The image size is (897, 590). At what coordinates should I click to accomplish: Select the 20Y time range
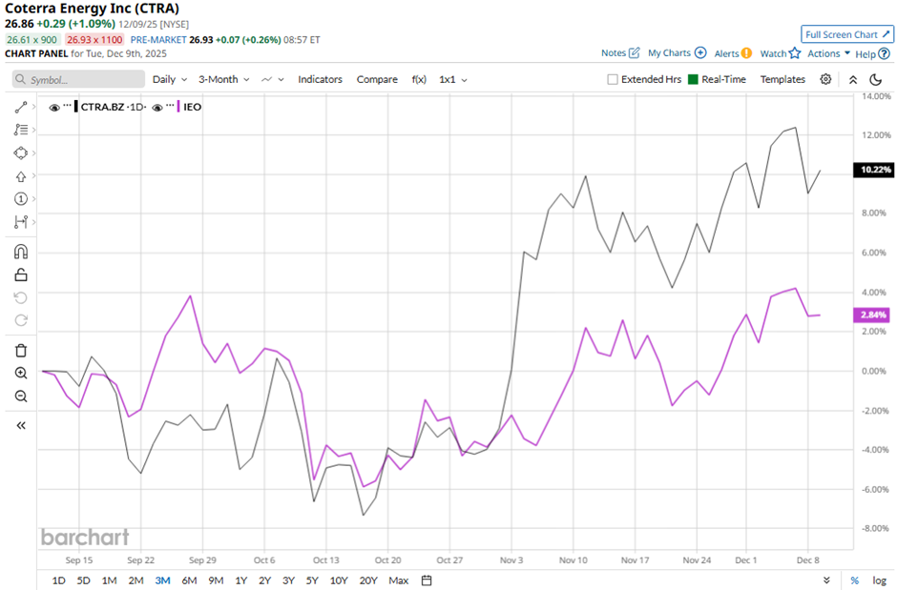[x=368, y=580]
